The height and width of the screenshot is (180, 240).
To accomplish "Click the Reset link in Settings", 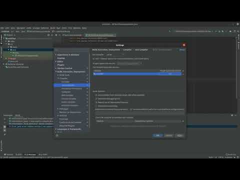I will click(182, 49).
